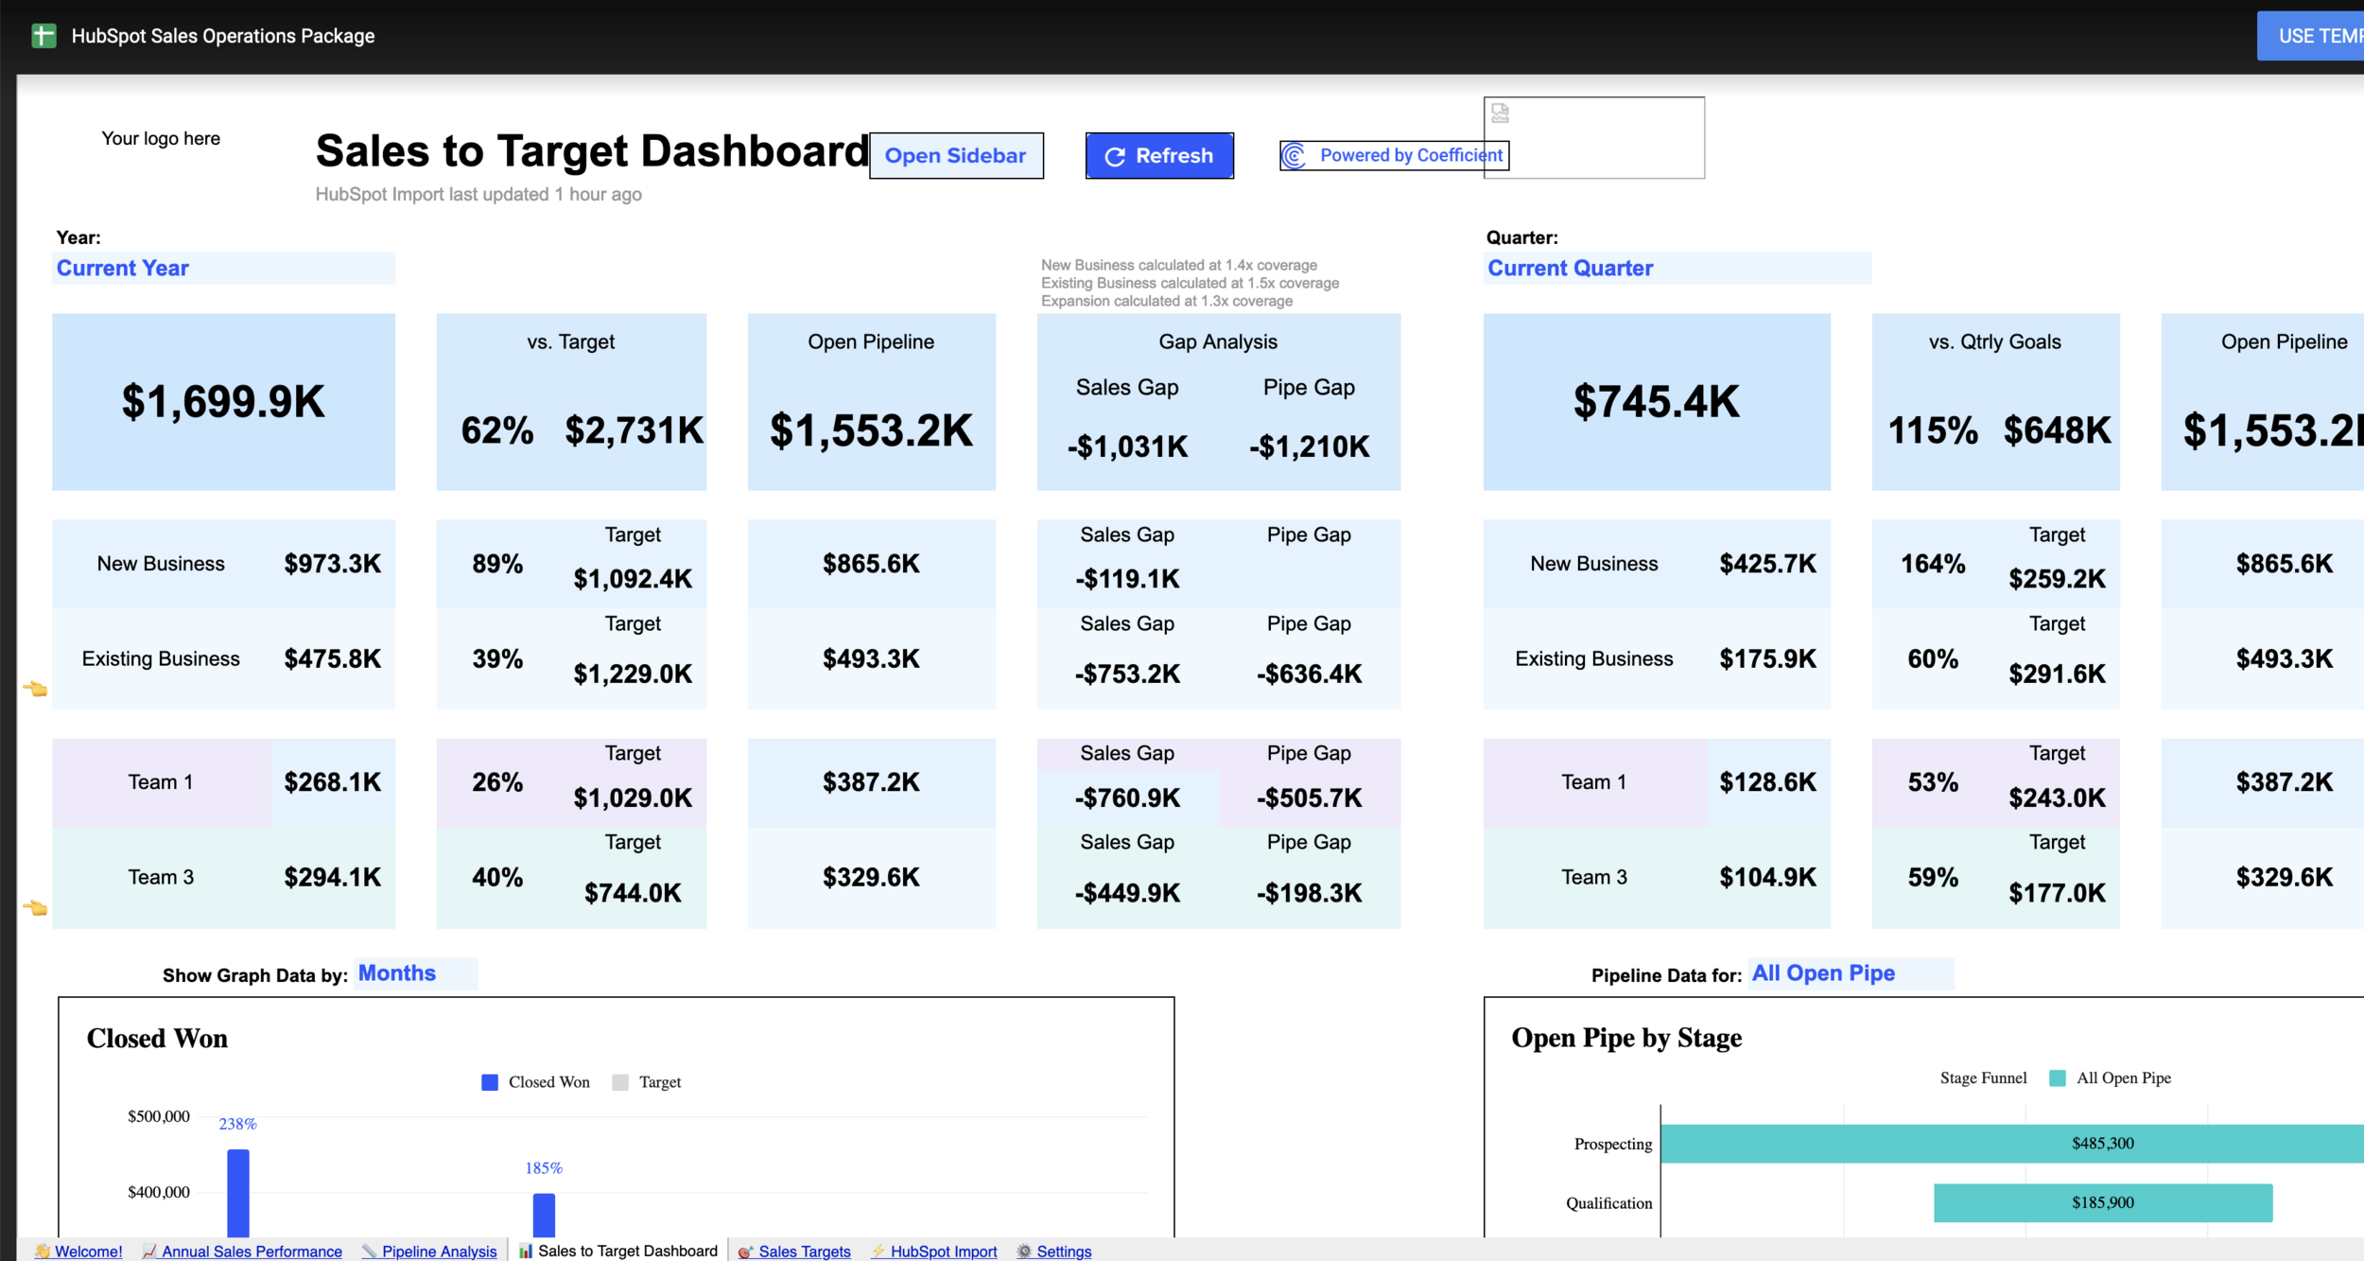Click the circular arrow icon in Refresh
Image resolution: width=2364 pixels, height=1261 pixels.
[1115, 156]
